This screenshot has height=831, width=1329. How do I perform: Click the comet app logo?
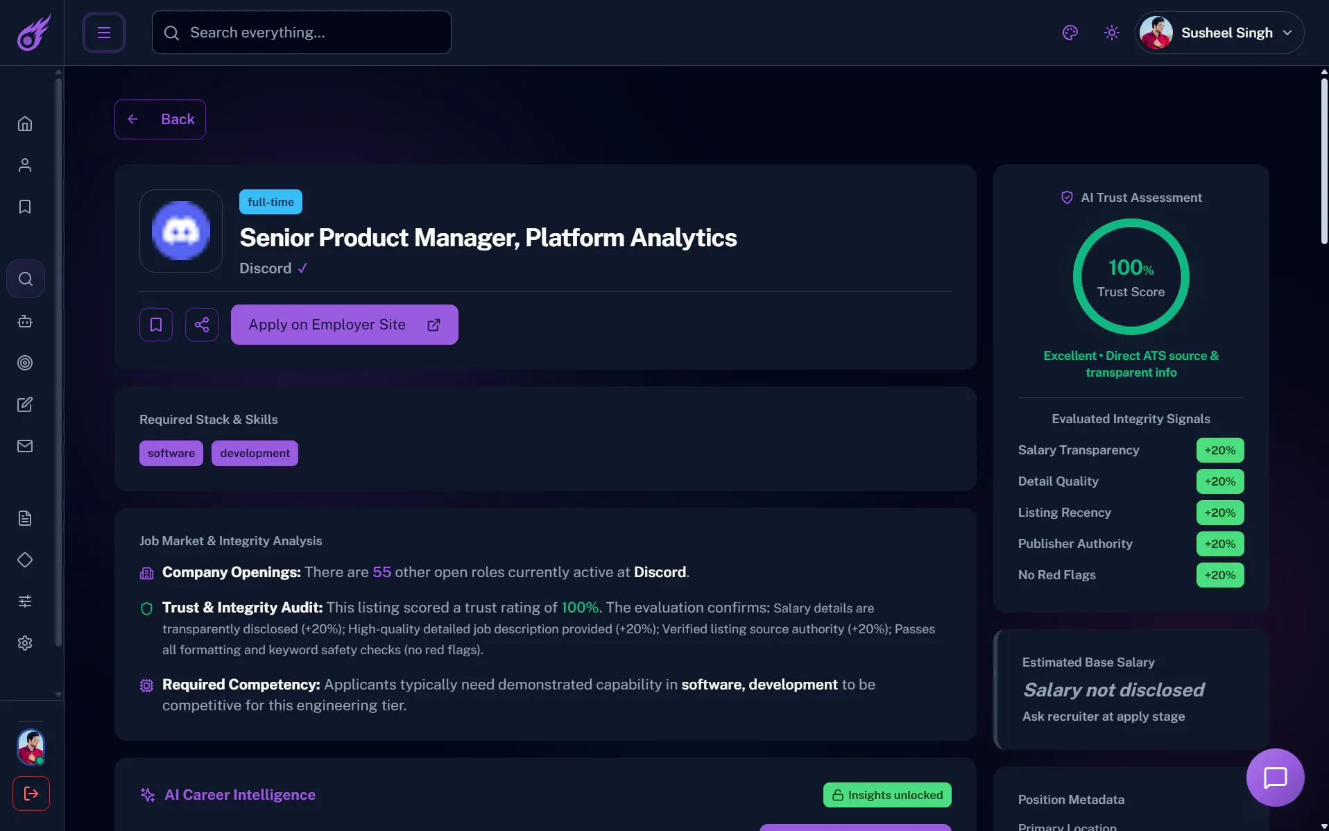pos(33,33)
